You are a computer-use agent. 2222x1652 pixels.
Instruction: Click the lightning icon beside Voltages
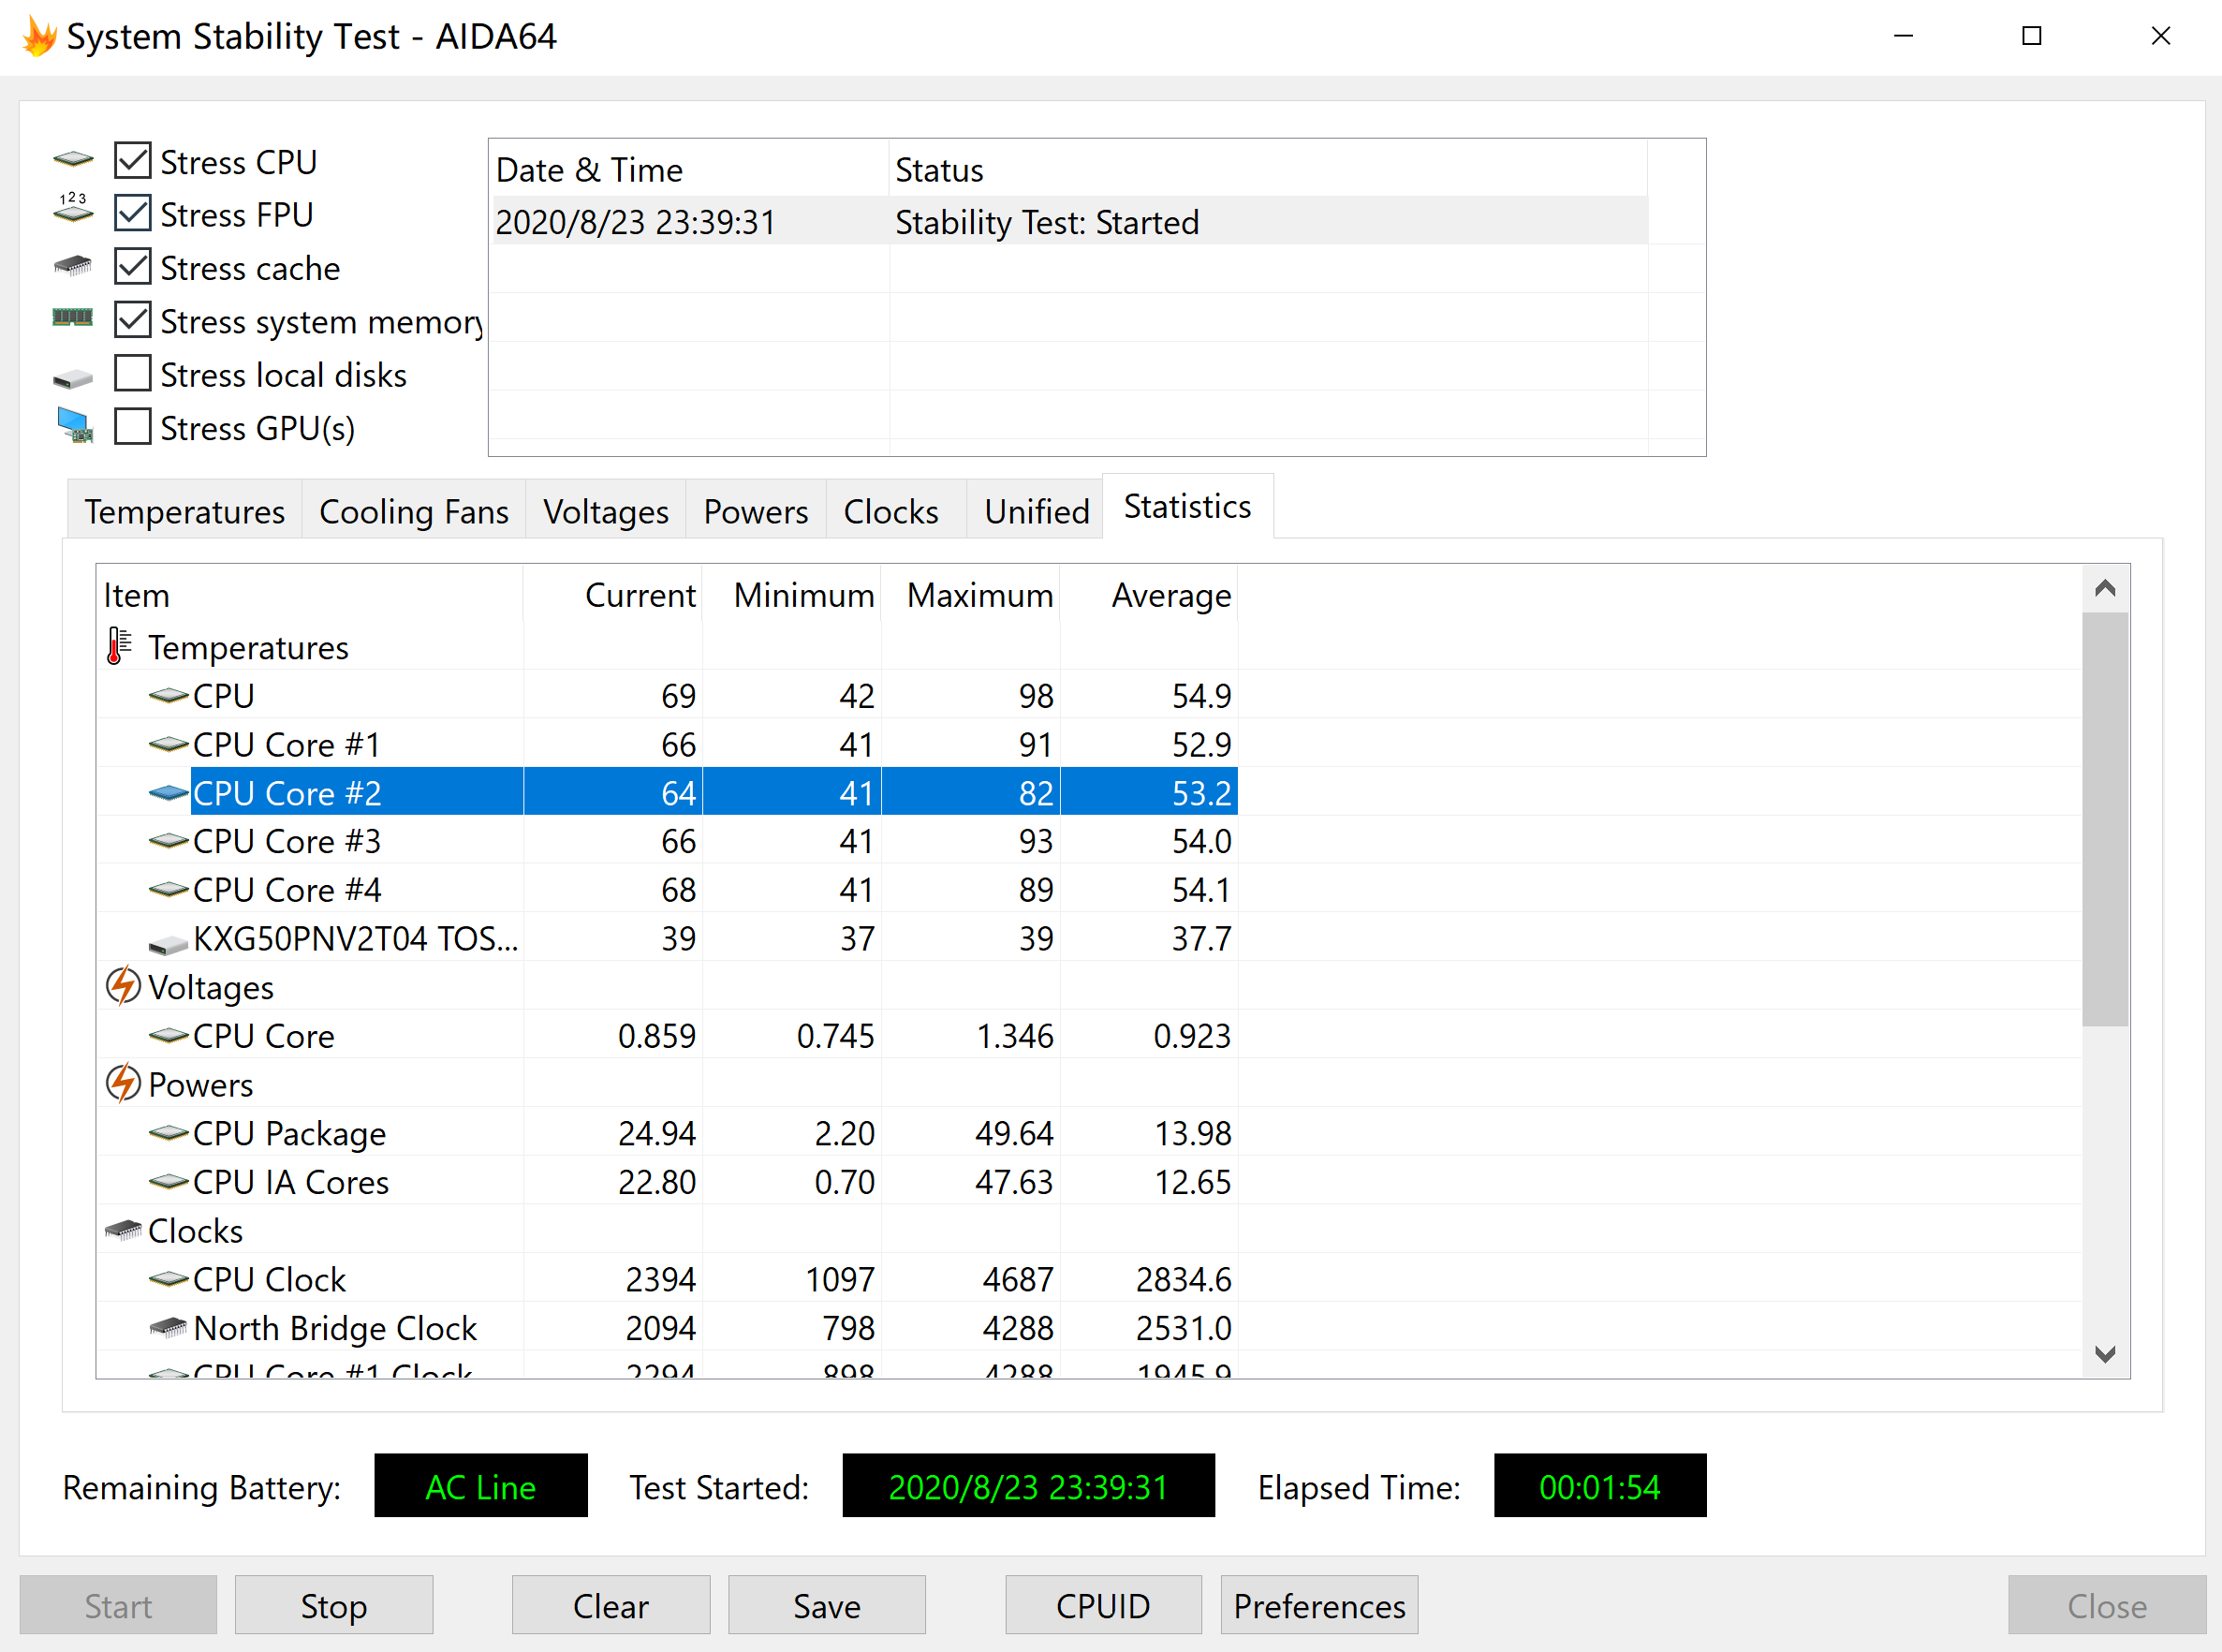(123, 986)
